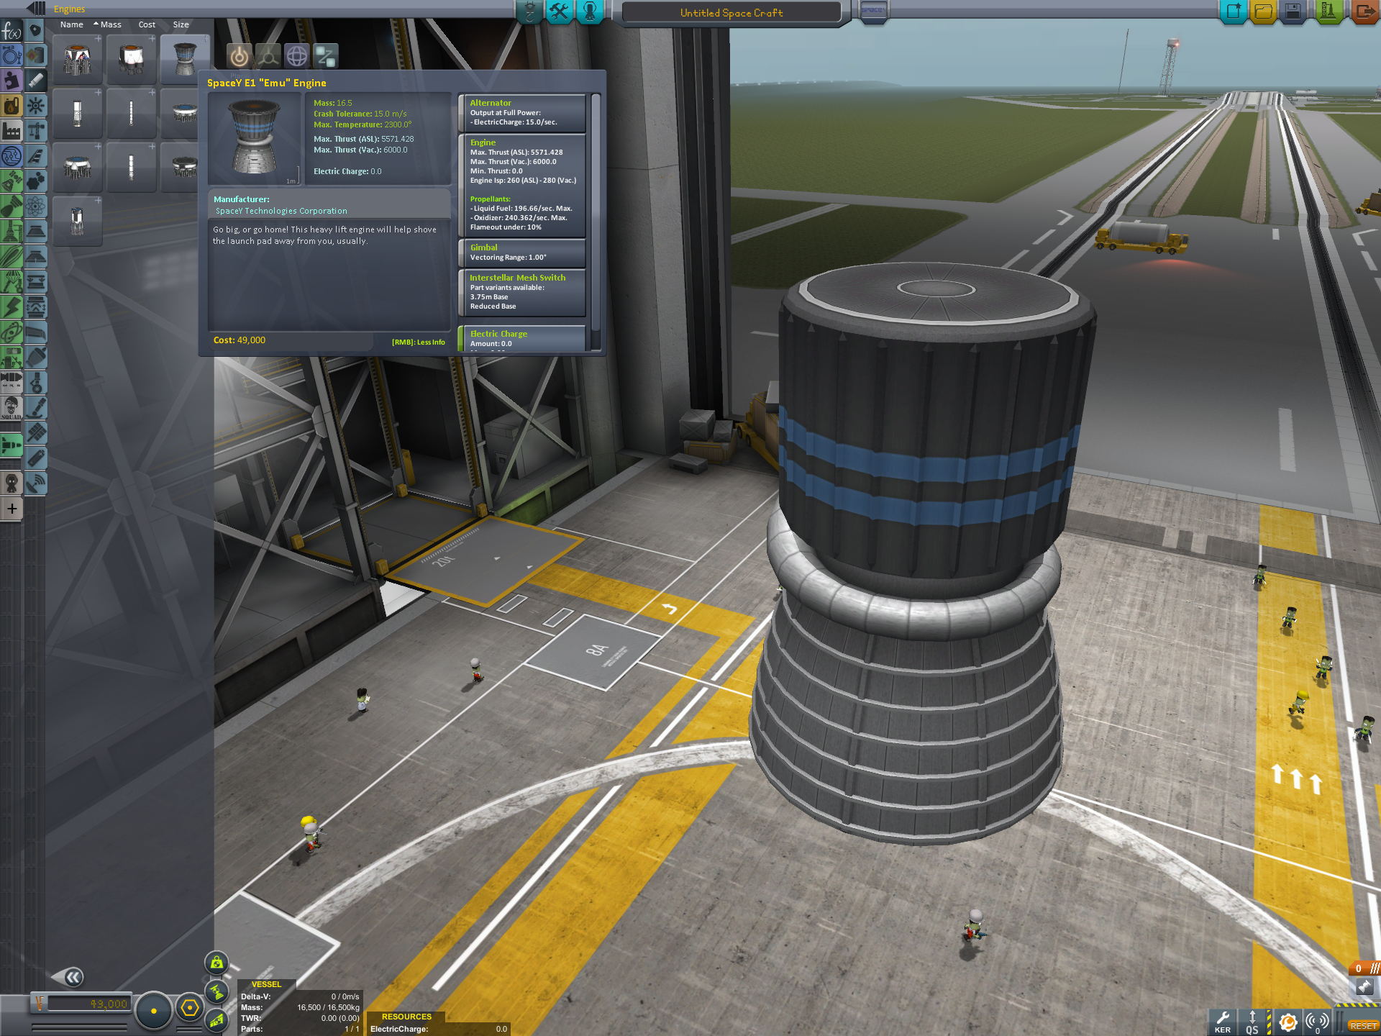Select the Re-root gizmo tool
The image size is (1381, 1036).
326,55
